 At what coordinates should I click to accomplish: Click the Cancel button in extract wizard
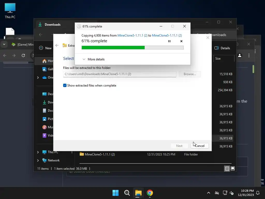click(200, 146)
